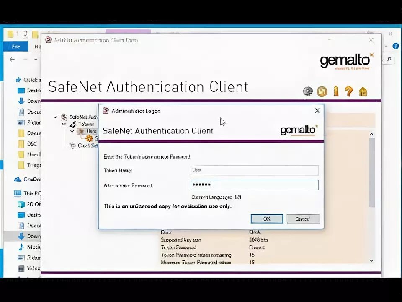Click the Token Name field showing User
Image resolution: width=402 pixels, height=302 pixels.
[x=254, y=170]
